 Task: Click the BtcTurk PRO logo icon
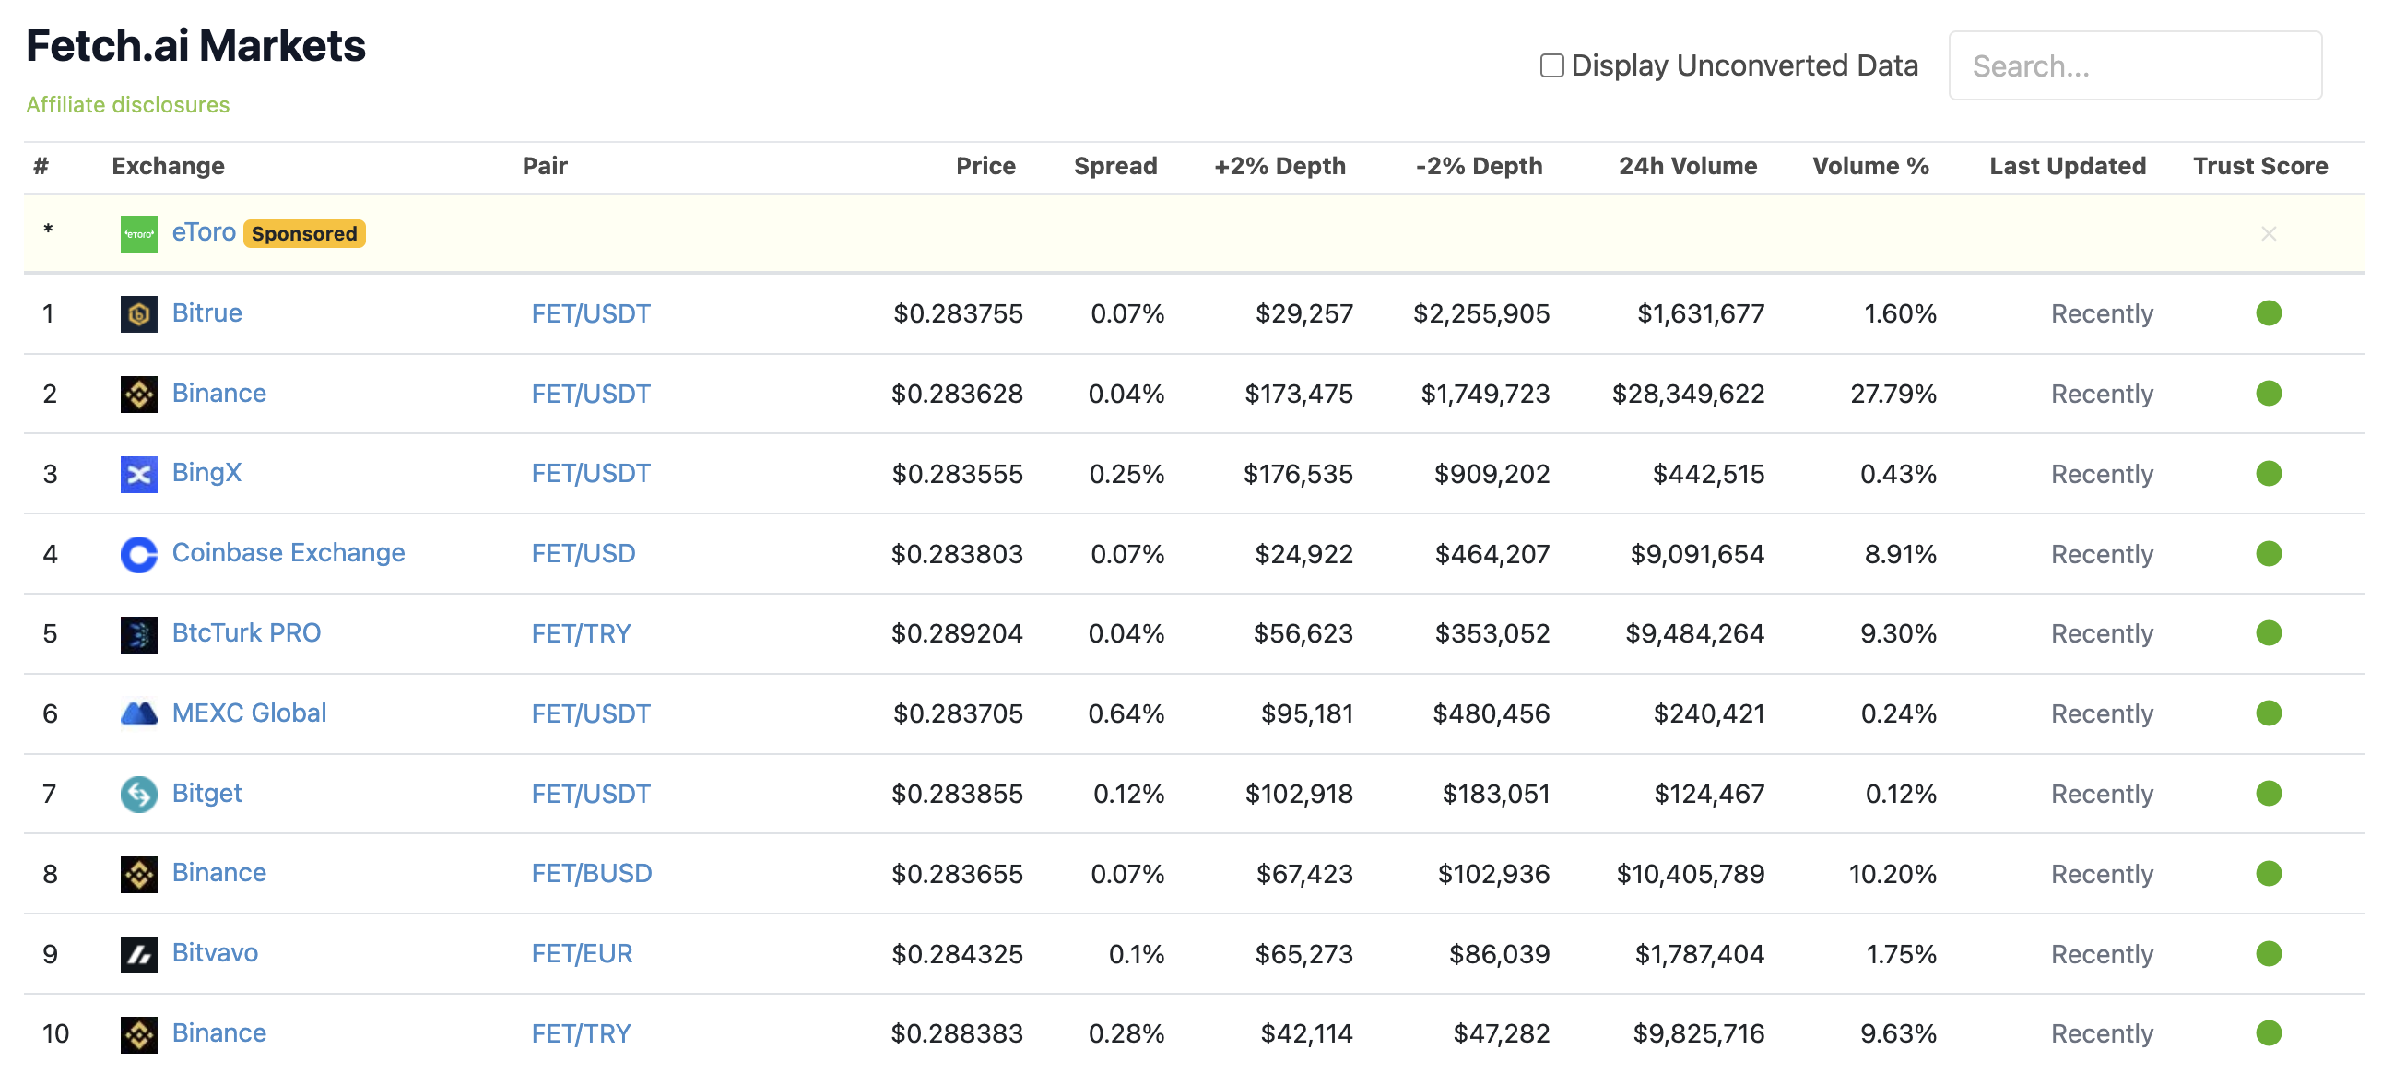tap(138, 633)
